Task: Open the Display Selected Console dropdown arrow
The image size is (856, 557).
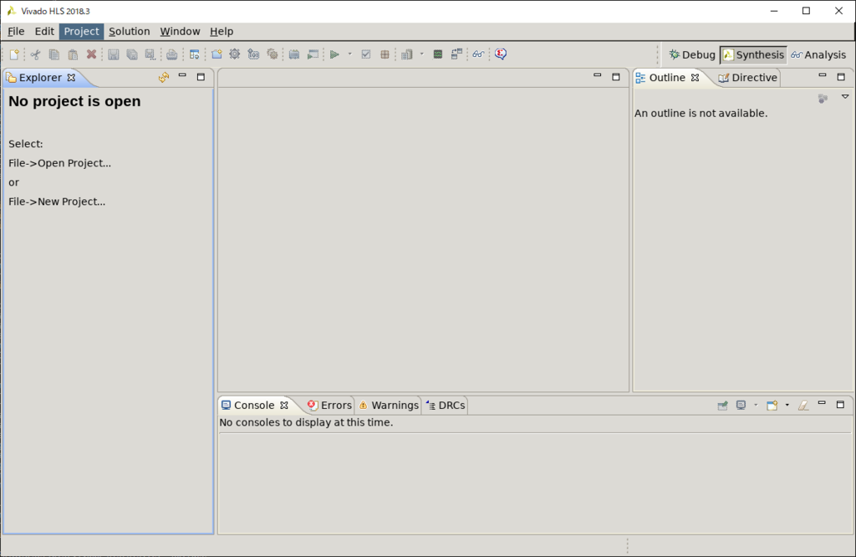Action: (x=756, y=405)
